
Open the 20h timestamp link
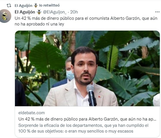point(74,12)
